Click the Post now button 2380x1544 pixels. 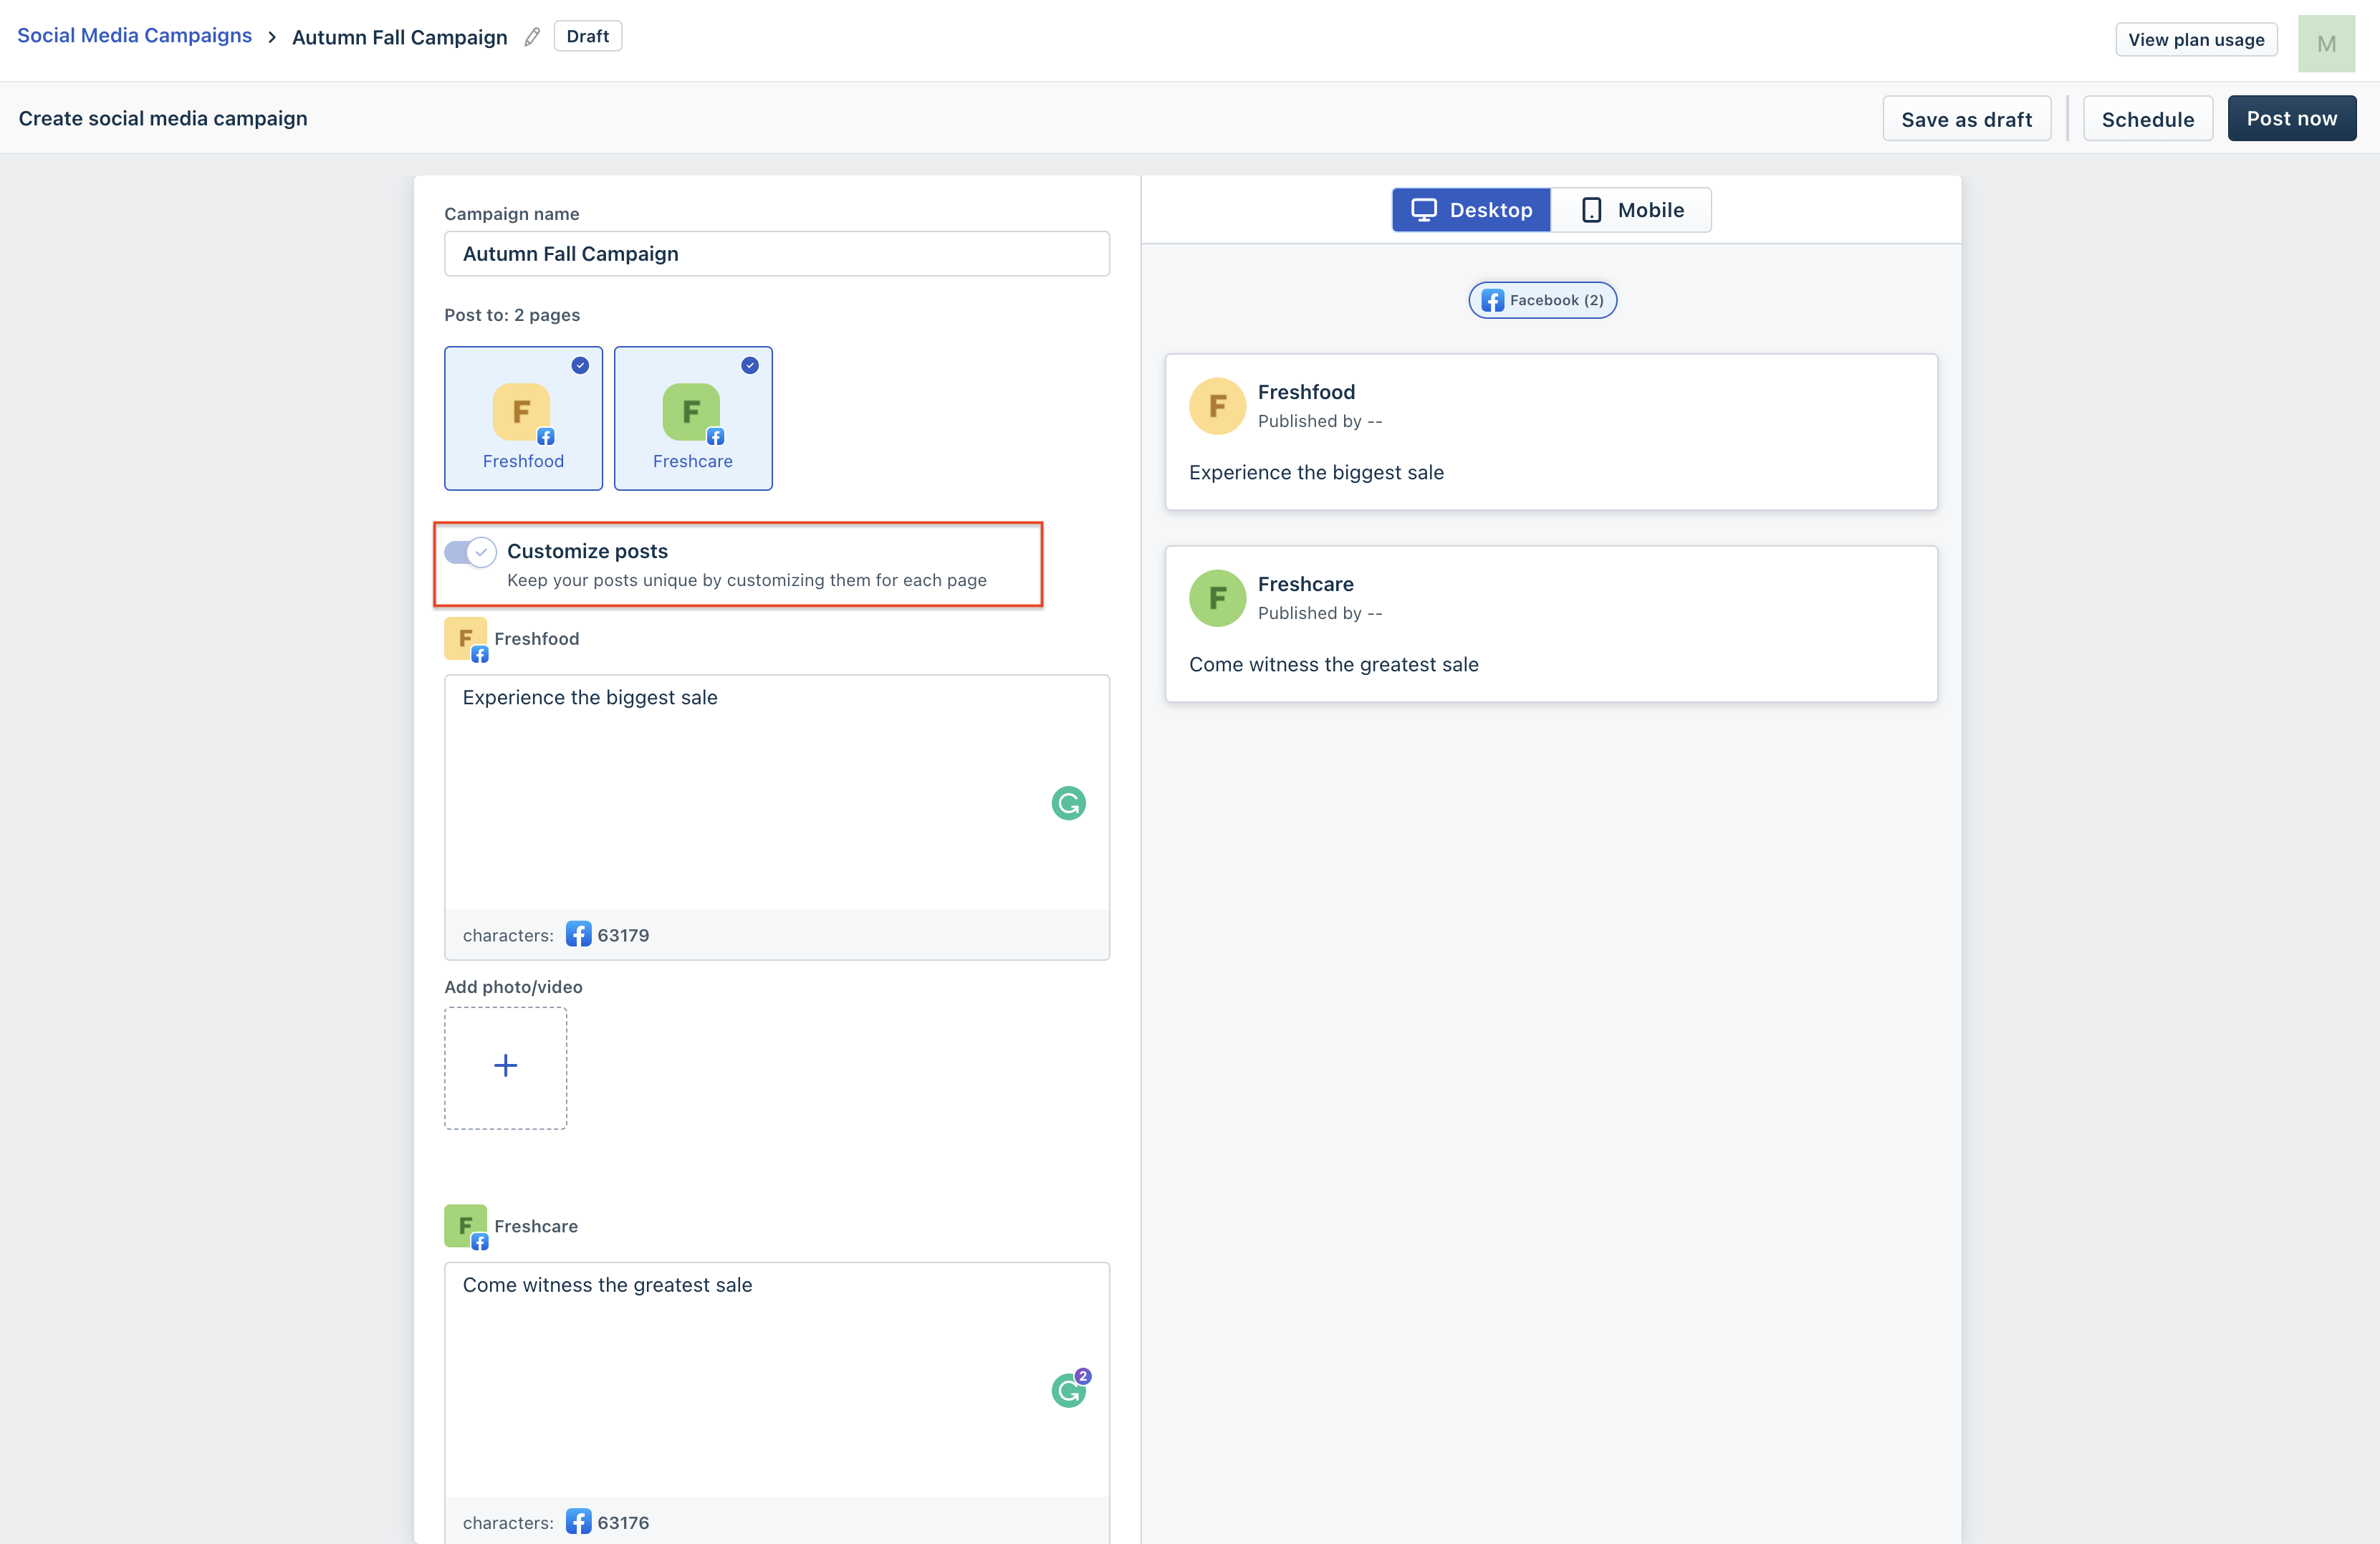click(x=2291, y=119)
